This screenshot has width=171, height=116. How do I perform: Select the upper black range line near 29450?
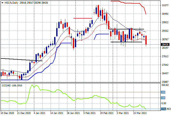[x=126, y=29]
